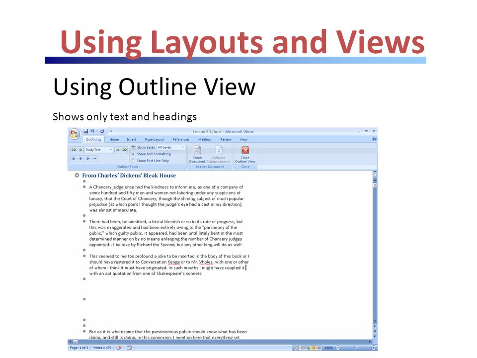Open Customize Quick Access Toolbar arrow
This screenshot has height=358, width=477.
(x=111, y=131)
